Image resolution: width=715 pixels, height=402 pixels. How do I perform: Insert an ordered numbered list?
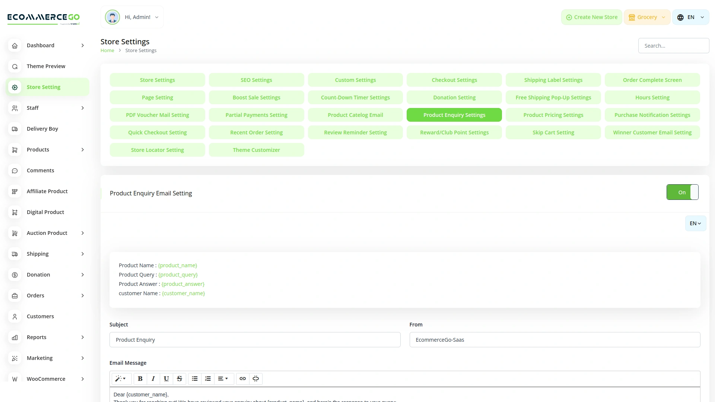click(x=208, y=379)
